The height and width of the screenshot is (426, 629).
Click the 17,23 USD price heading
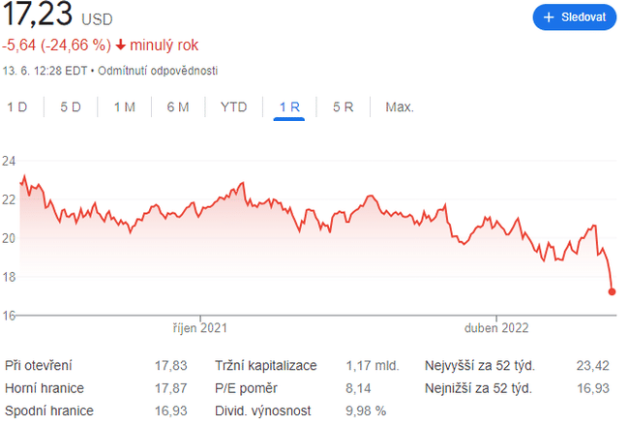tap(56, 16)
